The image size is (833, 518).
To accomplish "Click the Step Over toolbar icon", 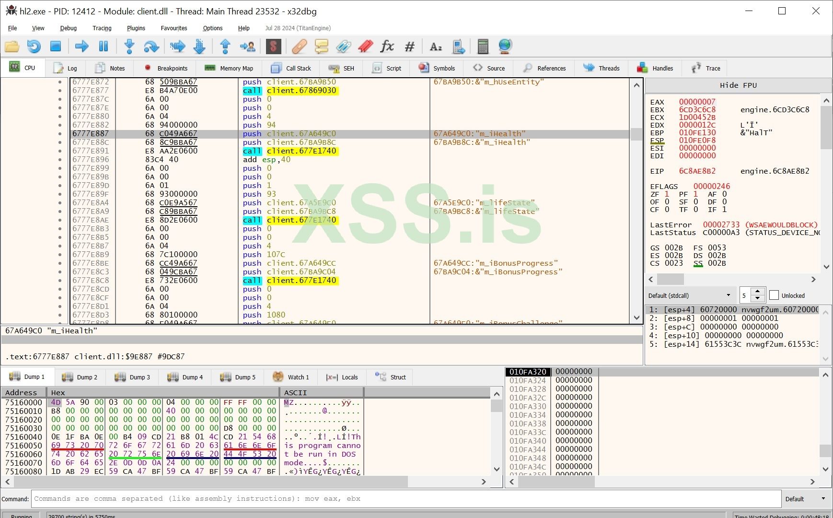I will [151, 47].
